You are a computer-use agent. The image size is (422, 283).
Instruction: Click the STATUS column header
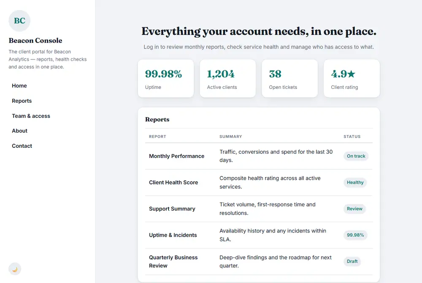click(x=352, y=136)
